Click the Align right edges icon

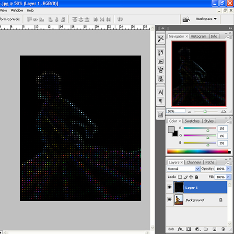63,20
